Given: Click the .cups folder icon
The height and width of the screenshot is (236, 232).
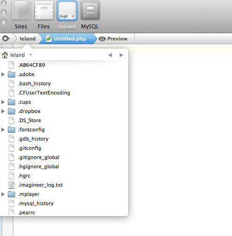Looking at the screenshot, I should 12,102.
